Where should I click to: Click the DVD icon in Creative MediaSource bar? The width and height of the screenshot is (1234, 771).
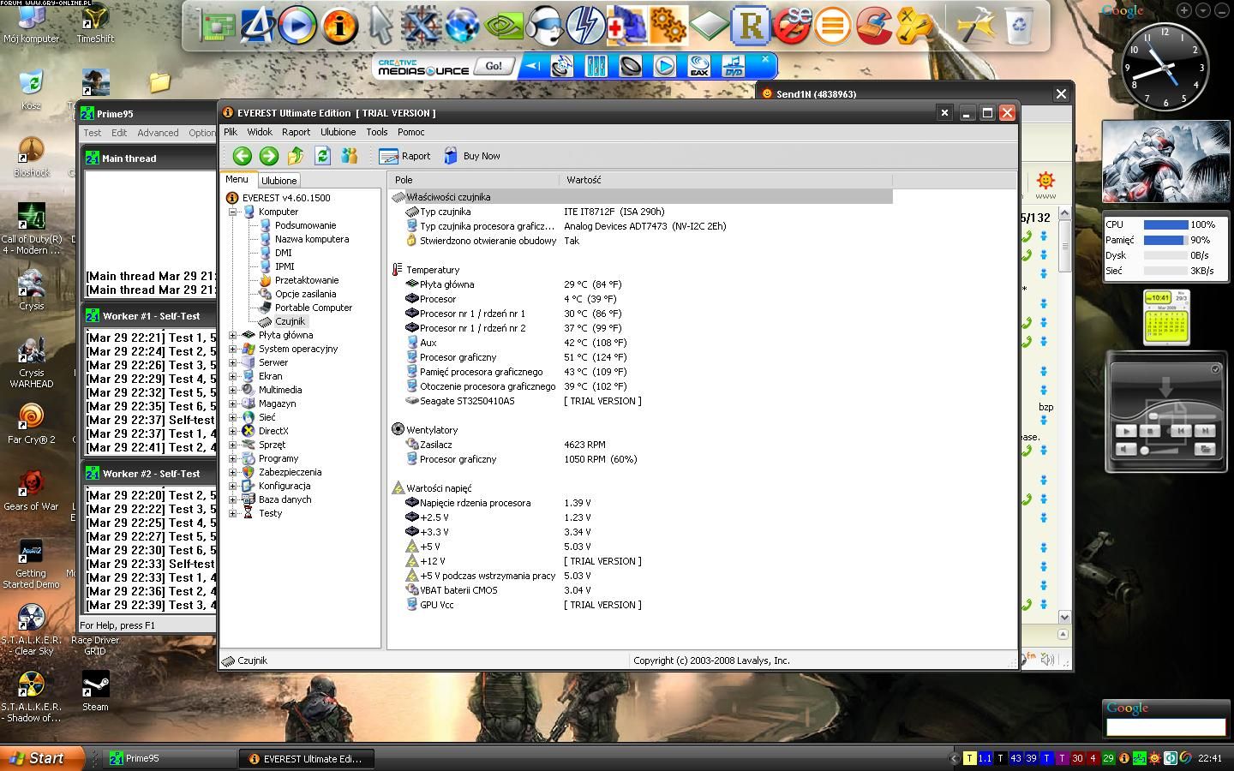[x=734, y=66]
